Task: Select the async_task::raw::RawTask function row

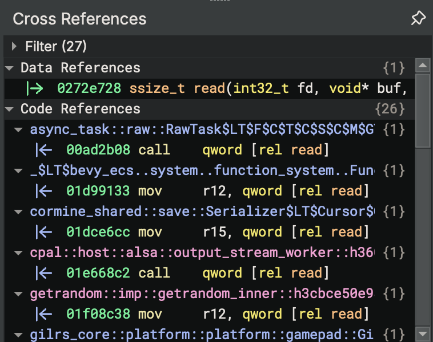Action: point(210,129)
